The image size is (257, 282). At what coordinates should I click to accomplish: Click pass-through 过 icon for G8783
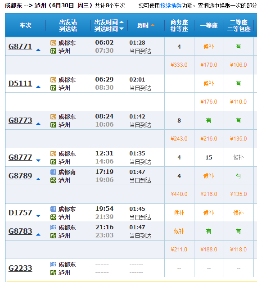pyautogui.click(x=53, y=227)
